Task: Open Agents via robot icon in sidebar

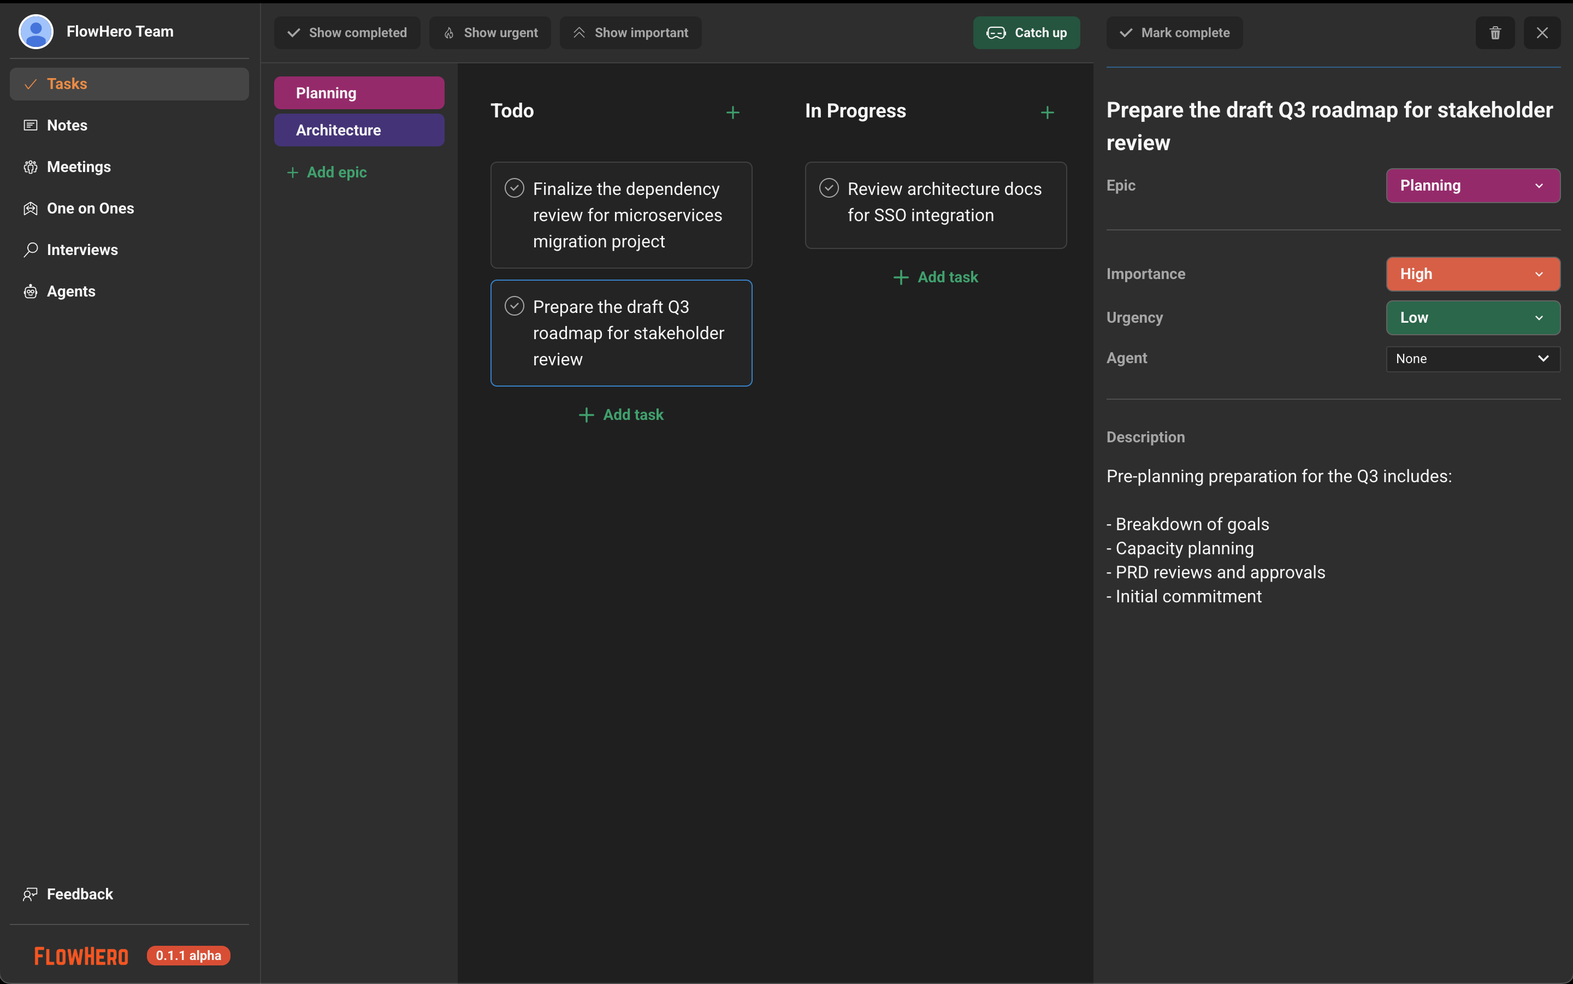Action: (x=31, y=292)
